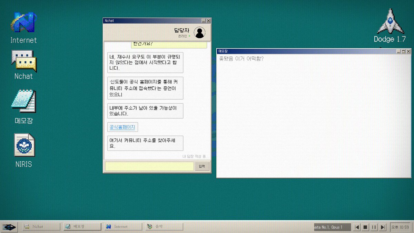Click the clock showing 오후 10:59
Screen dimensions: 414x233
400,227
